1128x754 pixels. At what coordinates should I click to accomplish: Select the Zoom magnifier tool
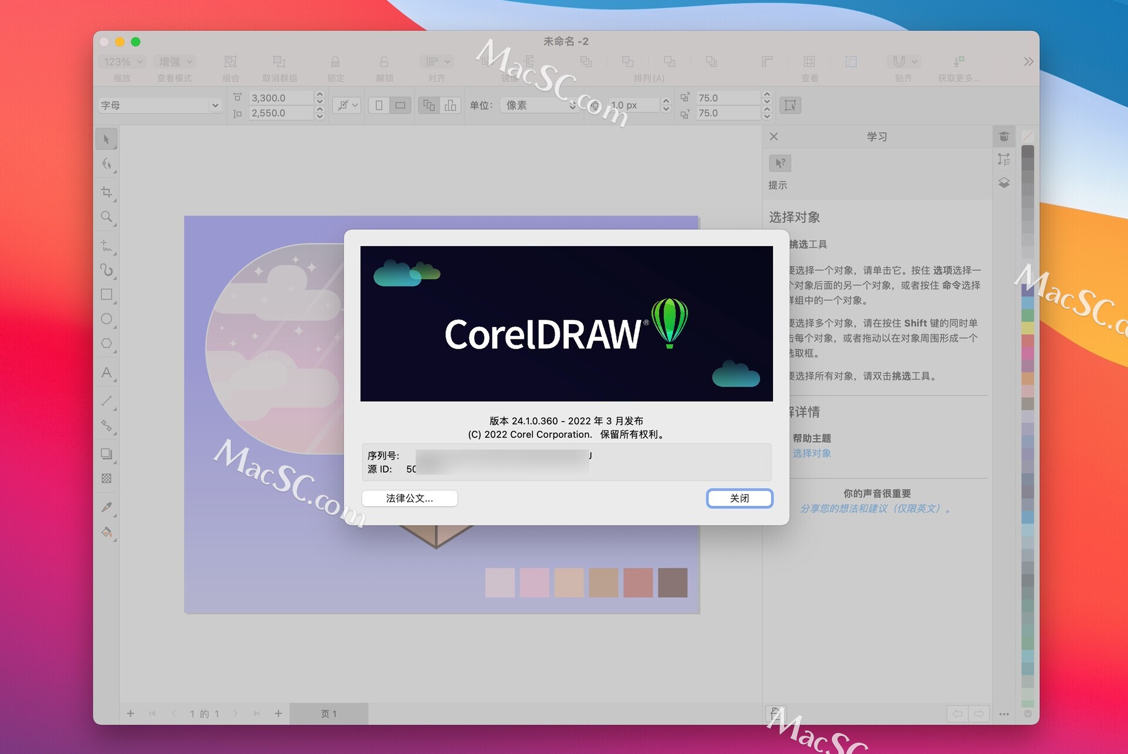click(x=106, y=217)
